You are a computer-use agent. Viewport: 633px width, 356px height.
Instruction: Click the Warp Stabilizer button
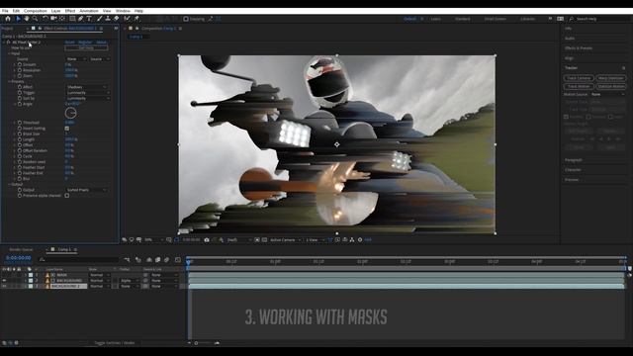pos(611,78)
